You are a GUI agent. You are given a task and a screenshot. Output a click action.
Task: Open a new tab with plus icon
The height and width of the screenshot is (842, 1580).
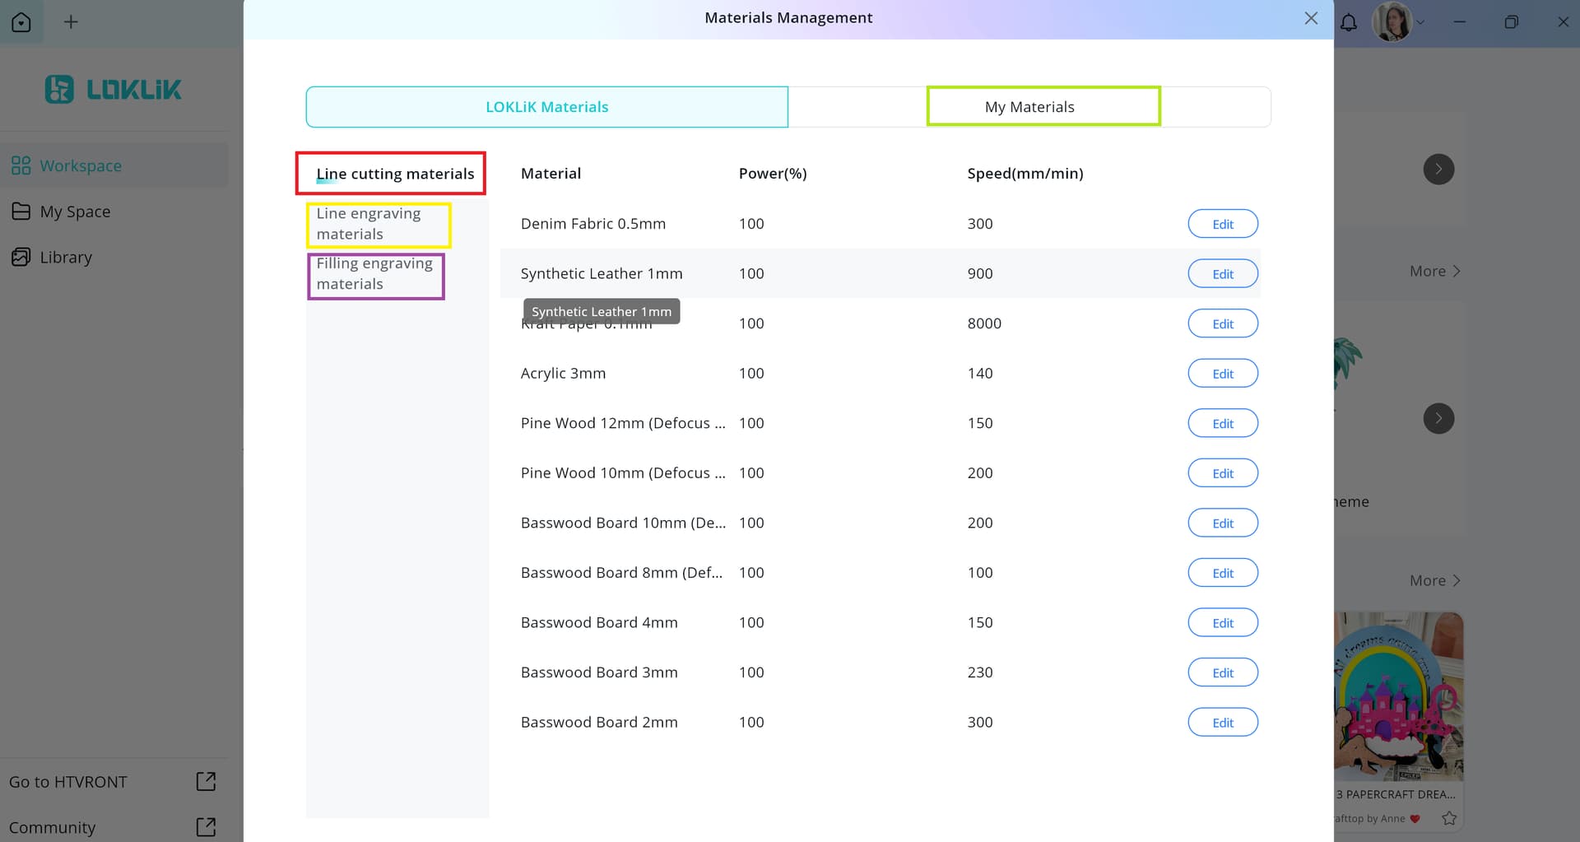[71, 22]
